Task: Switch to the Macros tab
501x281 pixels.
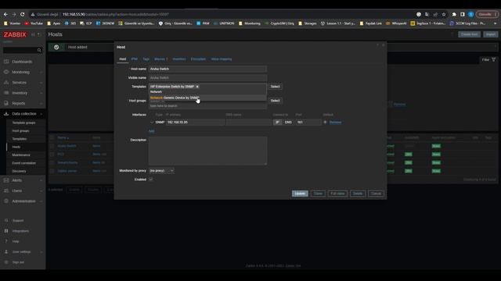Action: click(x=160, y=59)
